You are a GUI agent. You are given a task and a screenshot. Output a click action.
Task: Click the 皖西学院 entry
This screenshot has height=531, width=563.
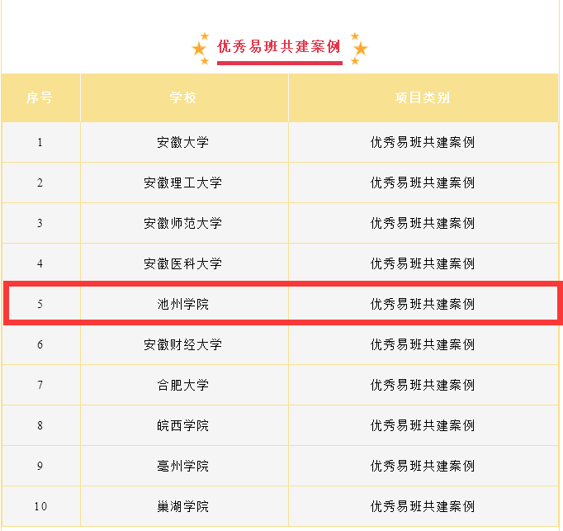[183, 425]
